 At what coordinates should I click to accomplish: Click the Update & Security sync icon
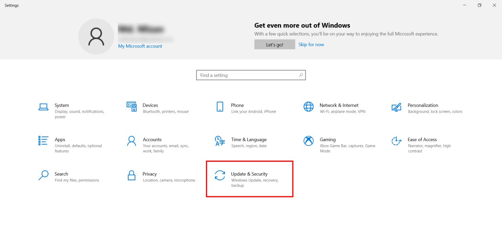point(220,175)
